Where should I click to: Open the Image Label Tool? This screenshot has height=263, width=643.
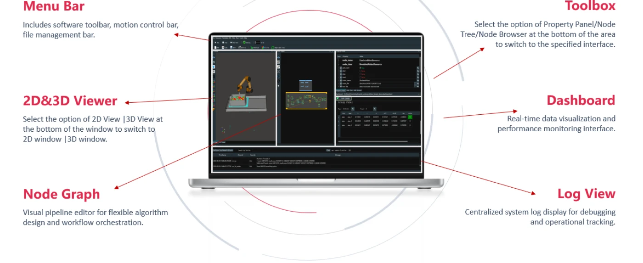click(278, 47)
